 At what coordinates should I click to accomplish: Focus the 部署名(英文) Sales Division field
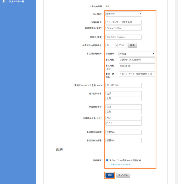pyautogui.click(x=123, y=37)
